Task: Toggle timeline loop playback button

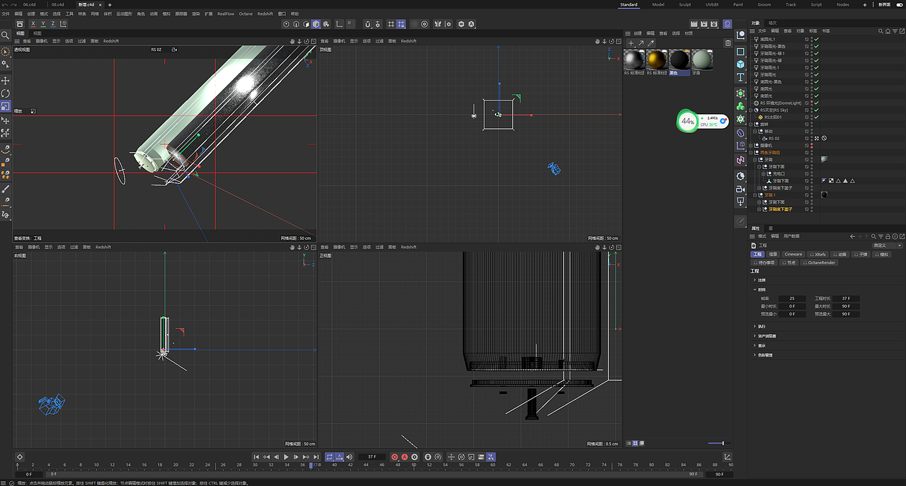Action: tap(330, 457)
